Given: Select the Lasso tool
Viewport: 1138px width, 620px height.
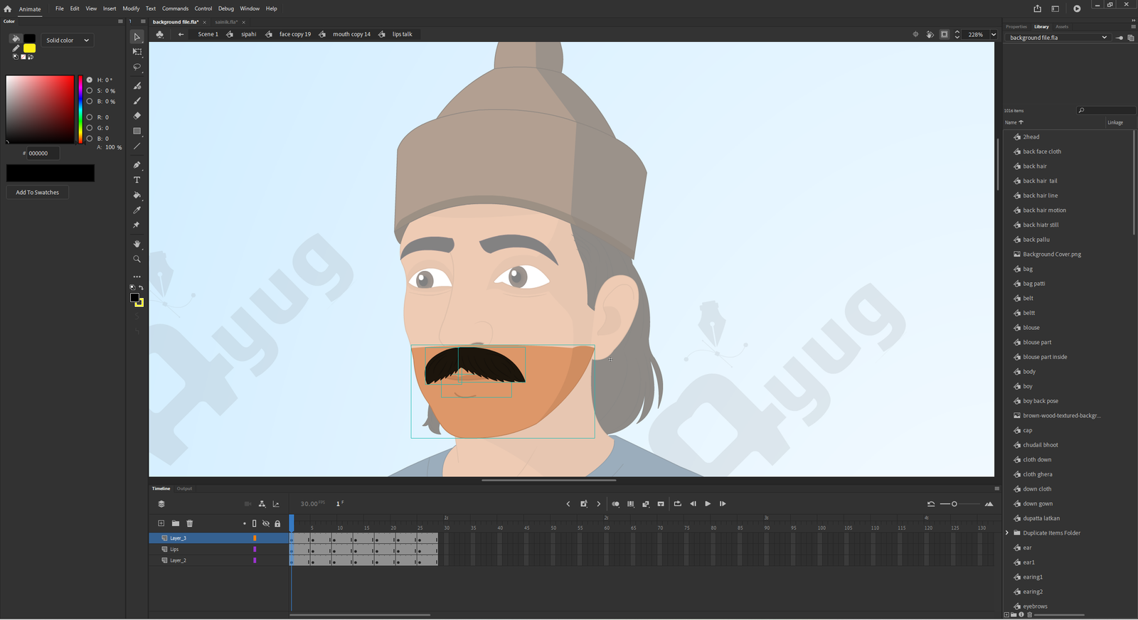Looking at the screenshot, I should coord(137,68).
